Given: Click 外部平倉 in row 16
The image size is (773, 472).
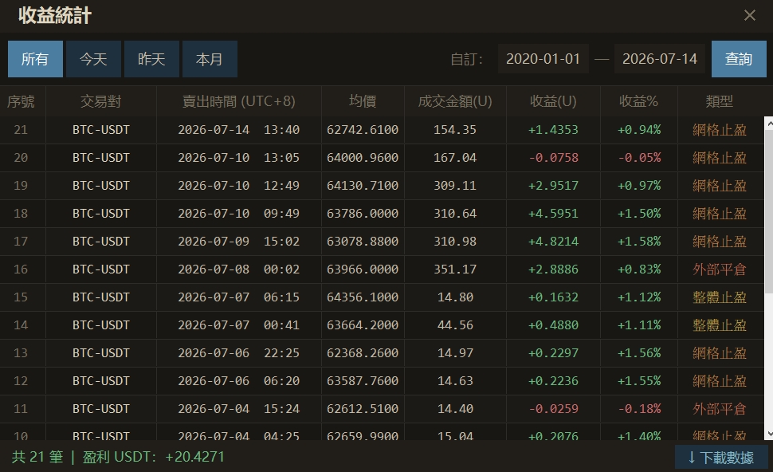Looking at the screenshot, I should (720, 269).
